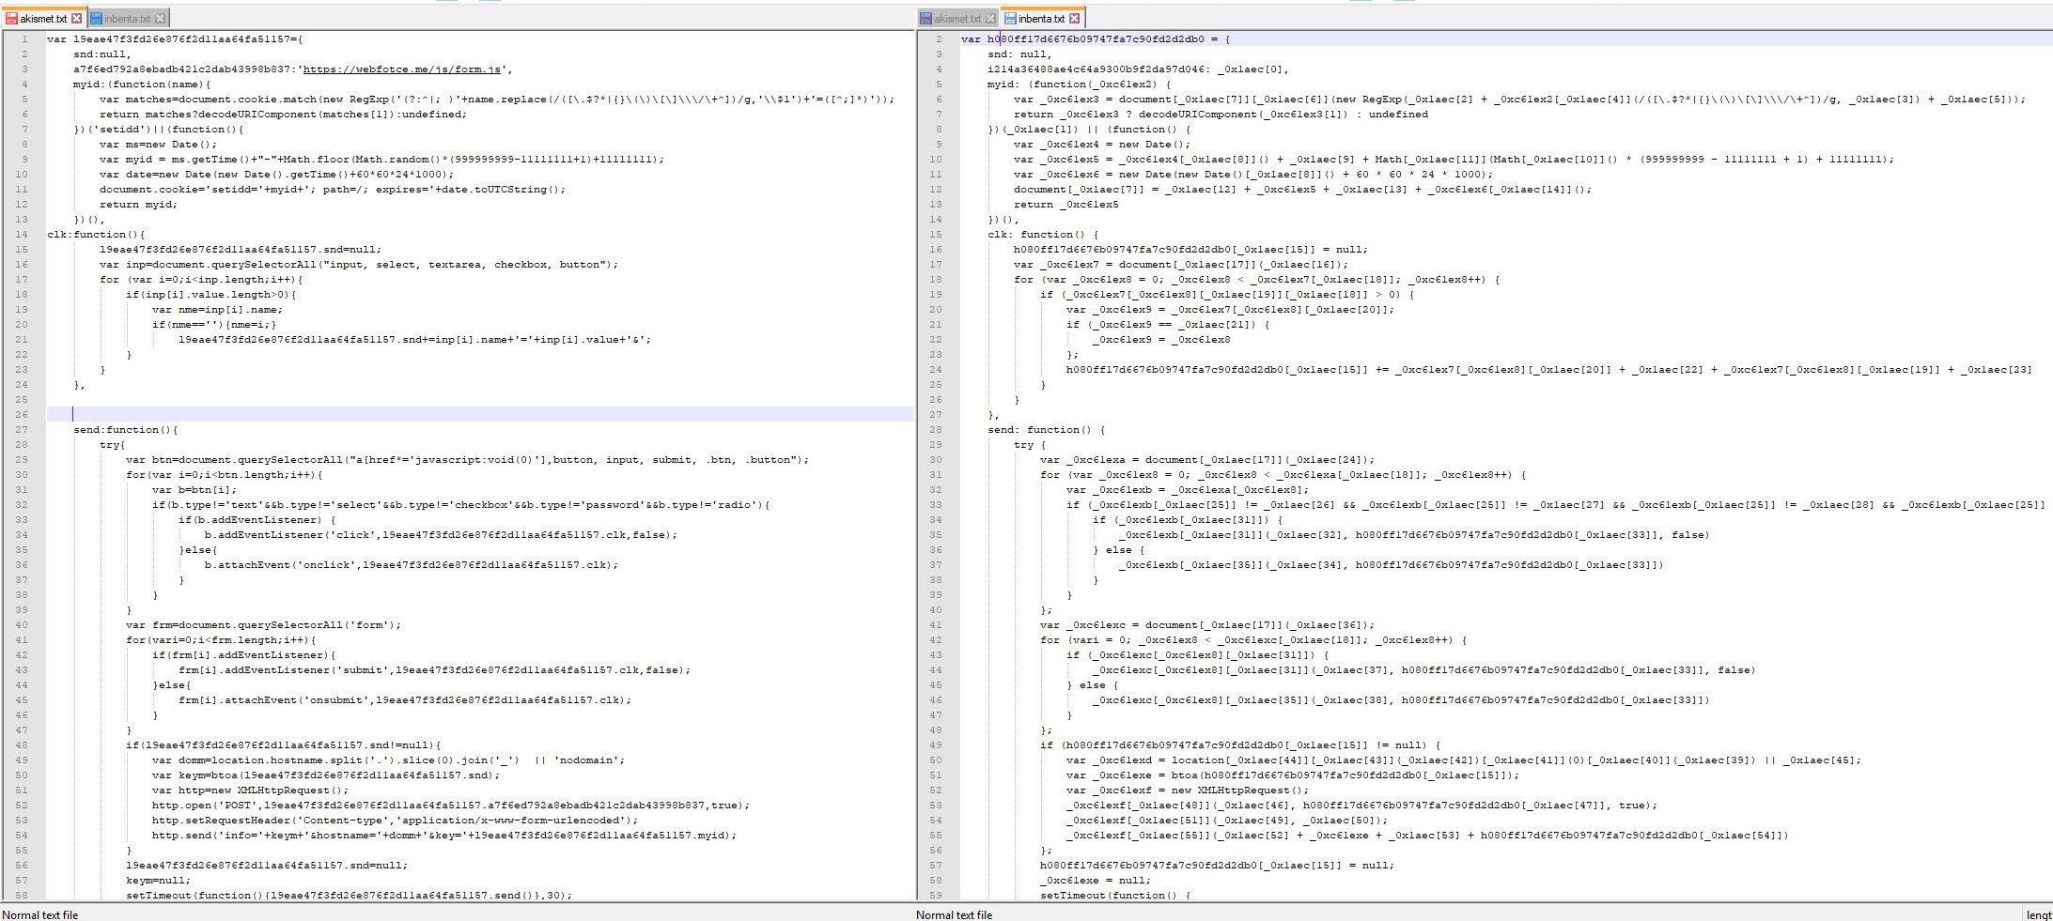Click line number 28 in right pane margin
The height and width of the screenshot is (921, 2053).
(x=936, y=430)
